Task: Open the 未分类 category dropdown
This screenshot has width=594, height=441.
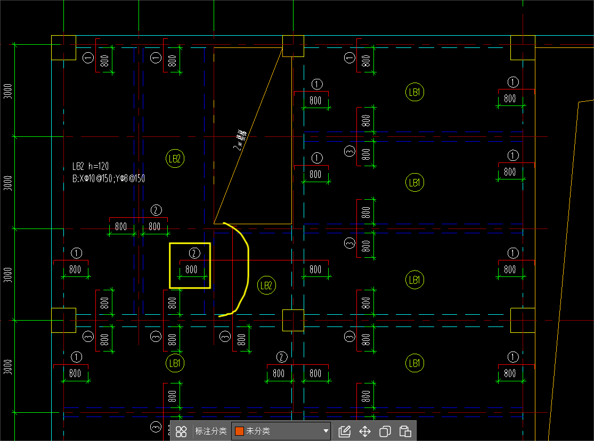Action: pos(281,431)
